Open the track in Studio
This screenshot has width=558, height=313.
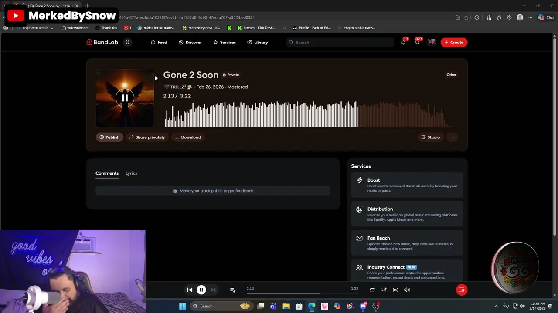pos(430,137)
